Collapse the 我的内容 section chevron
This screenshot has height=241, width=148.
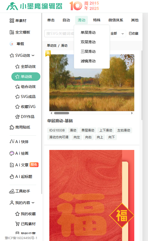[33, 203]
